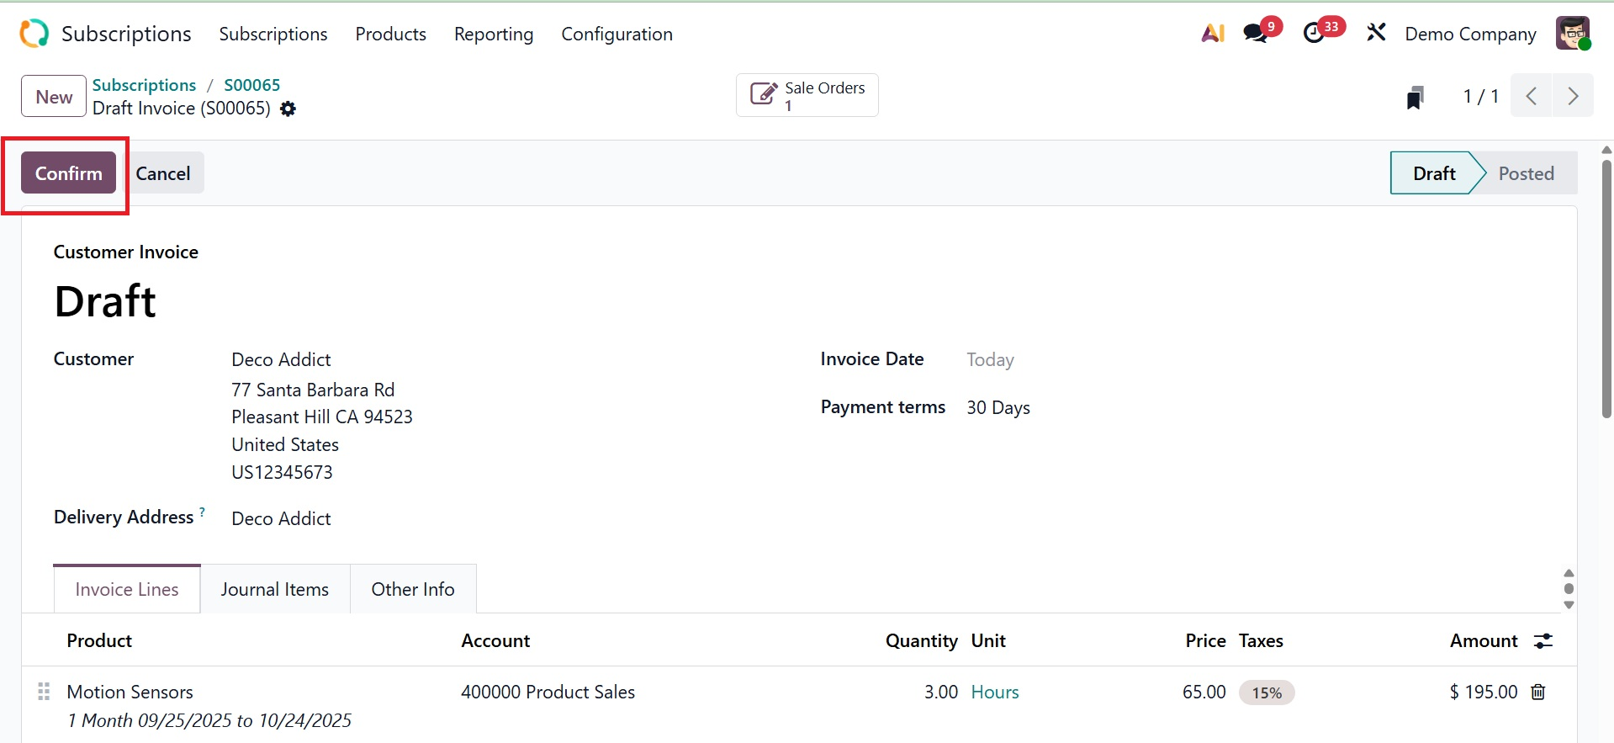Viewport: 1614px width, 743px height.
Task: Open the Configuration menu
Action: click(x=616, y=34)
